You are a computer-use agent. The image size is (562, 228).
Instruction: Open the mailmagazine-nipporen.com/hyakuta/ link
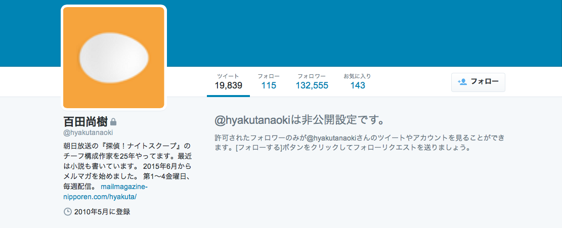(x=106, y=192)
